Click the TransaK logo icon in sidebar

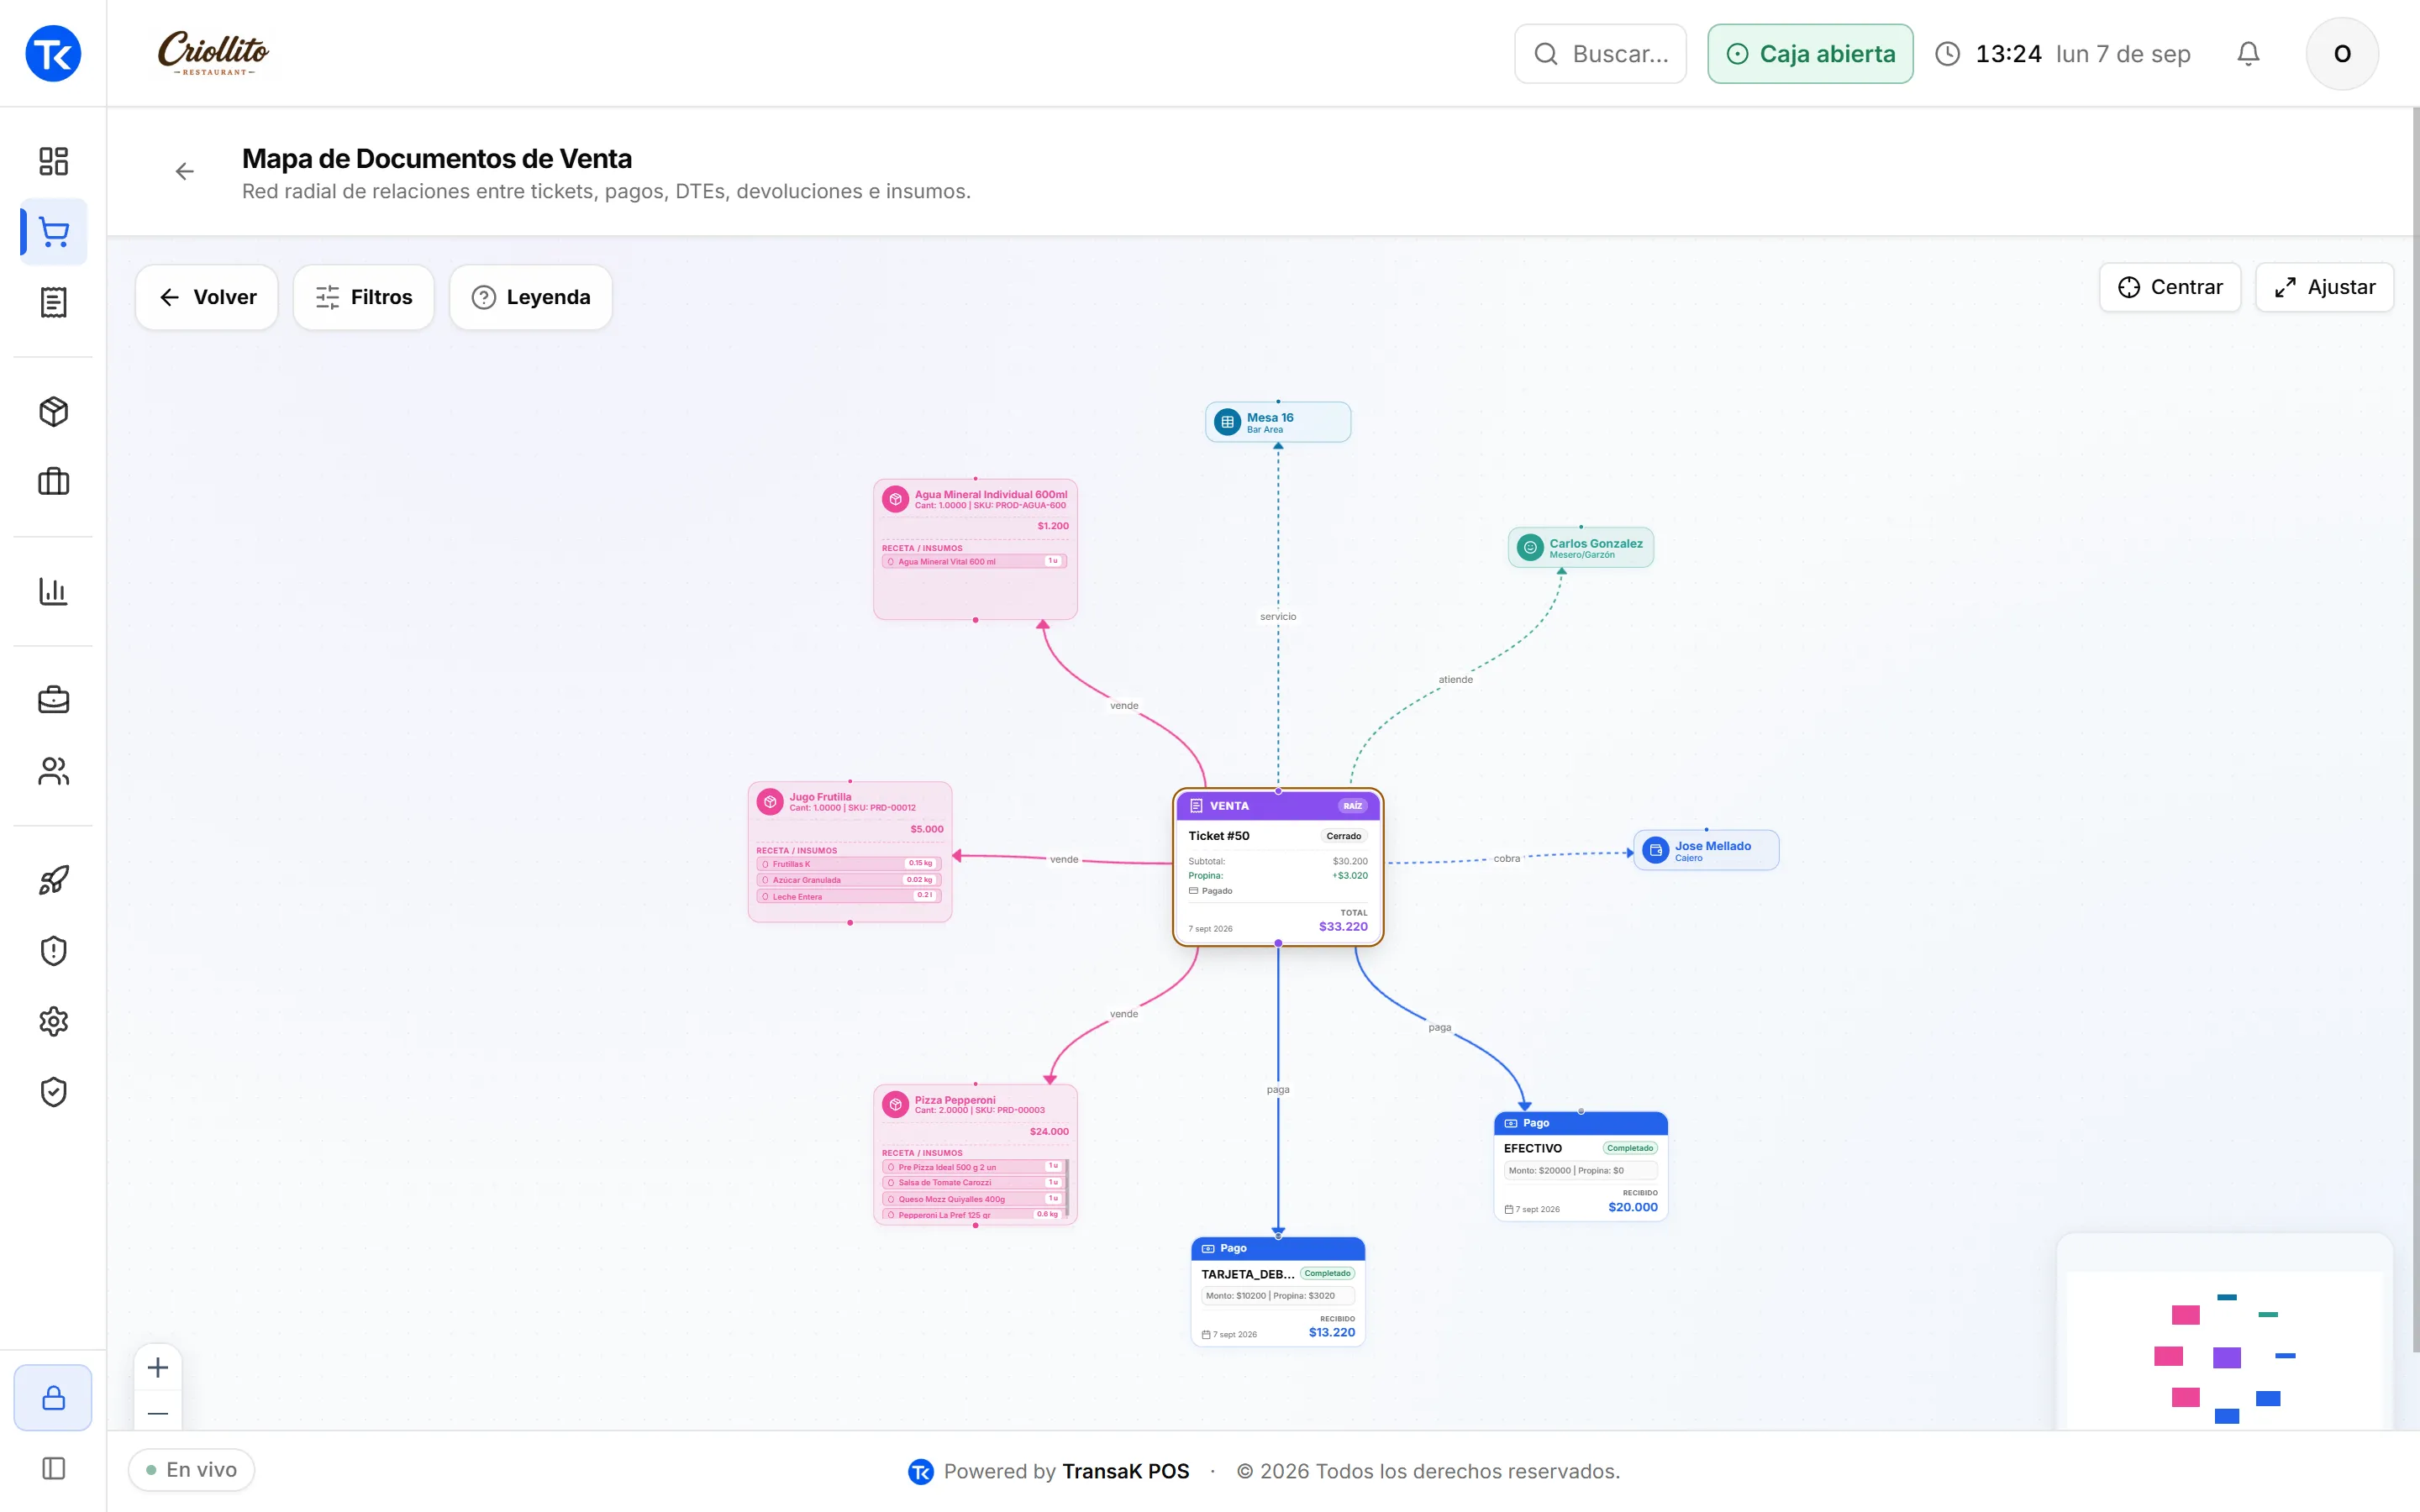tap(53, 53)
